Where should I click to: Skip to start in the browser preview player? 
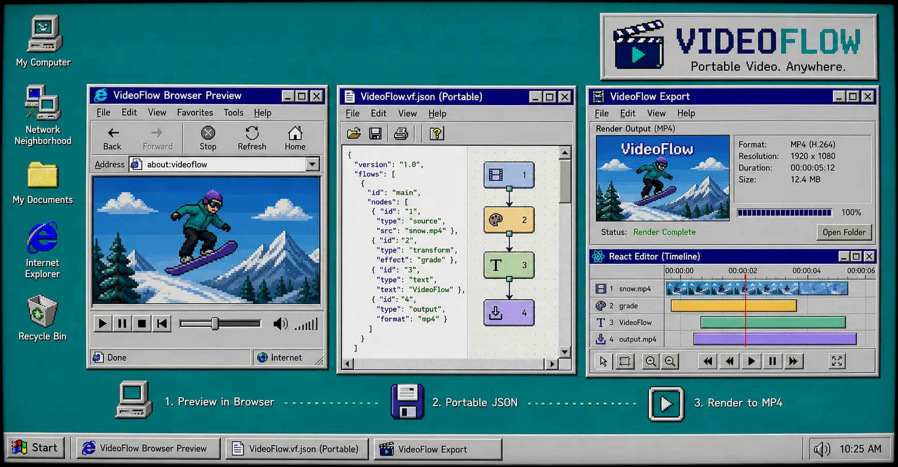162,324
